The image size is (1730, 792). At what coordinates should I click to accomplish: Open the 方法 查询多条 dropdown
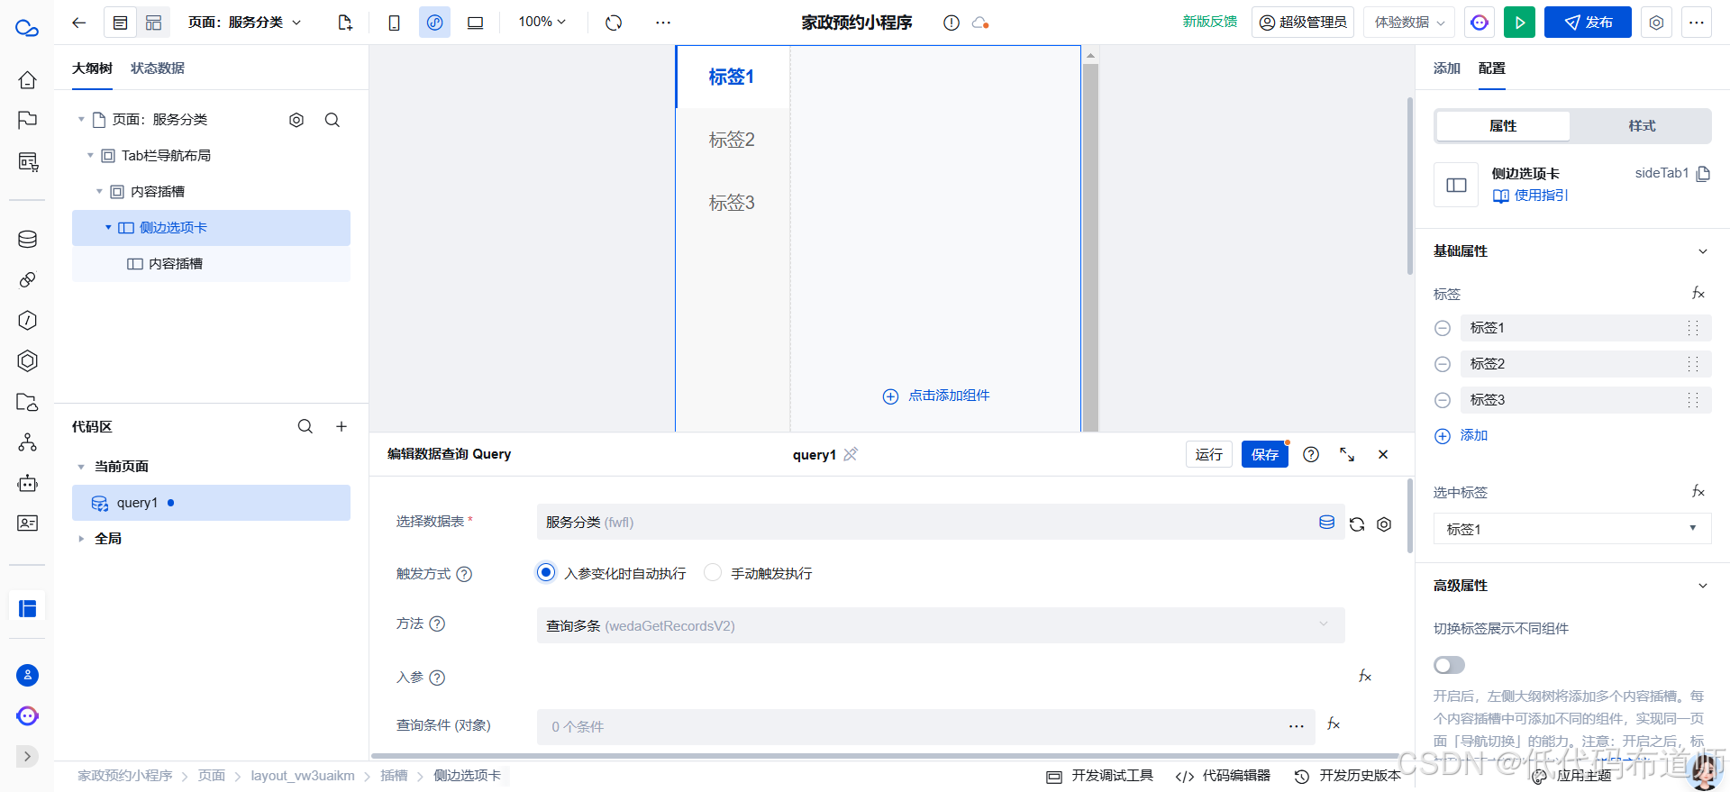click(x=941, y=625)
